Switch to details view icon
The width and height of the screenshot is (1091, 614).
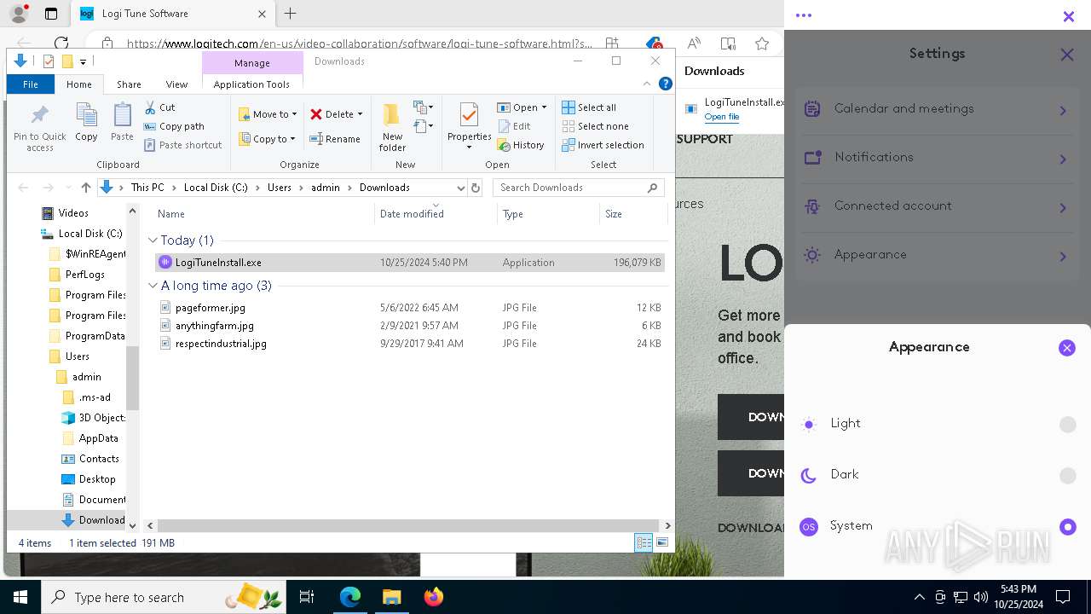pos(644,542)
